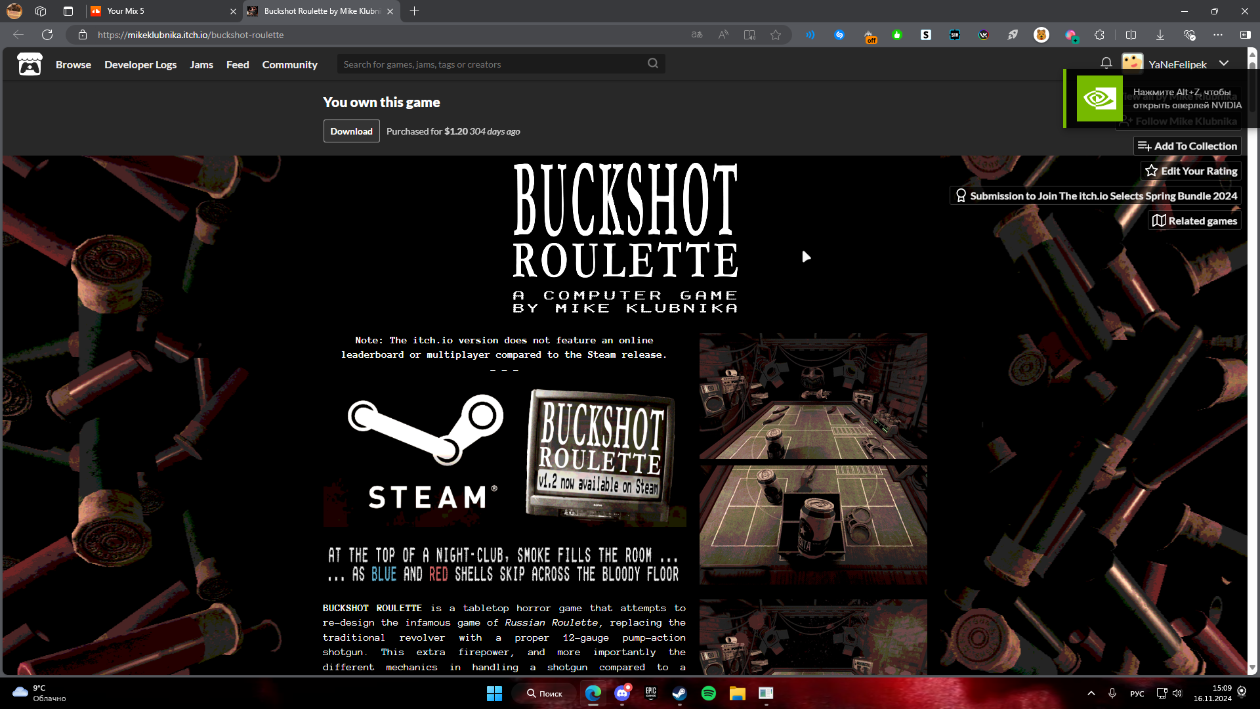
Task: Add page to favorites star
Action: (x=776, y=35)
